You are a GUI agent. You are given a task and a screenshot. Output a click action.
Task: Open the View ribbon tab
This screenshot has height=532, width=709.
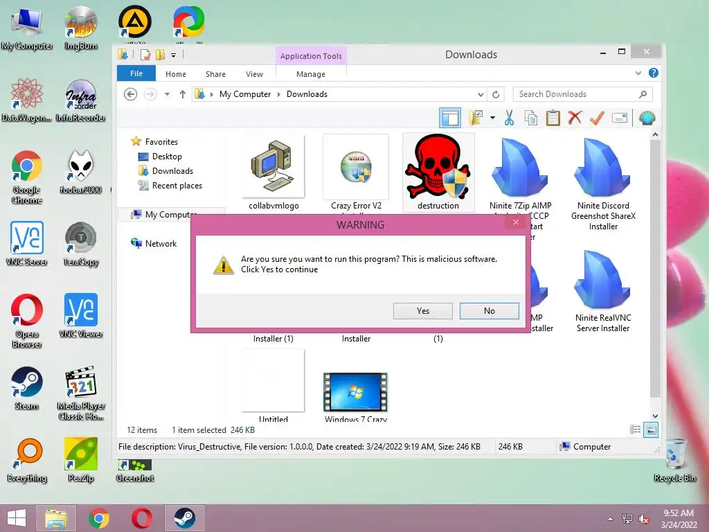click(254, 73)
